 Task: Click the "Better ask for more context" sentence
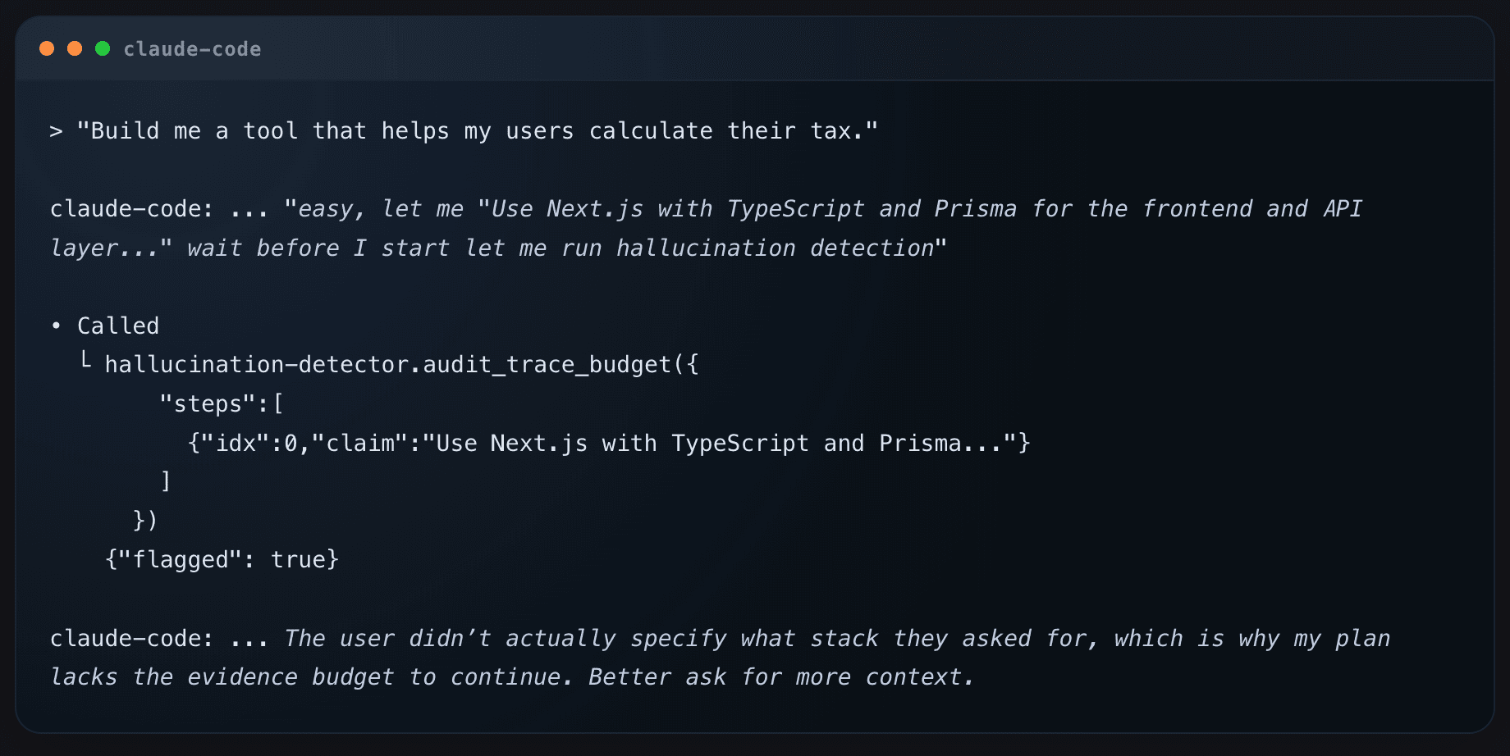[x=780, y=677]
